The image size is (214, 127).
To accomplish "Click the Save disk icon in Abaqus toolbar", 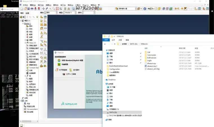I will [28, 9].
